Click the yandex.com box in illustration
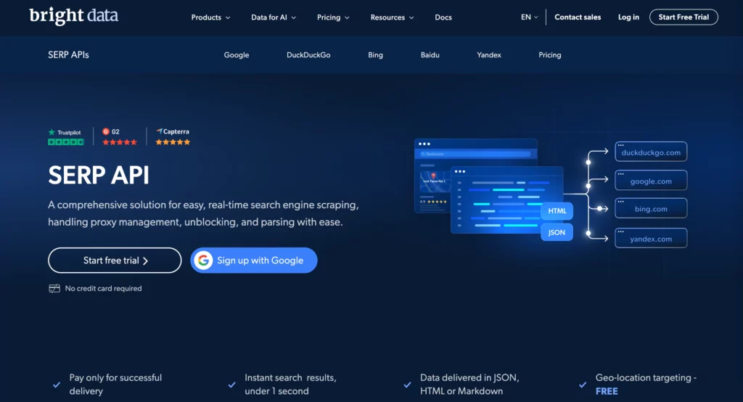743x402 pixels. click(x=651, y=238)
